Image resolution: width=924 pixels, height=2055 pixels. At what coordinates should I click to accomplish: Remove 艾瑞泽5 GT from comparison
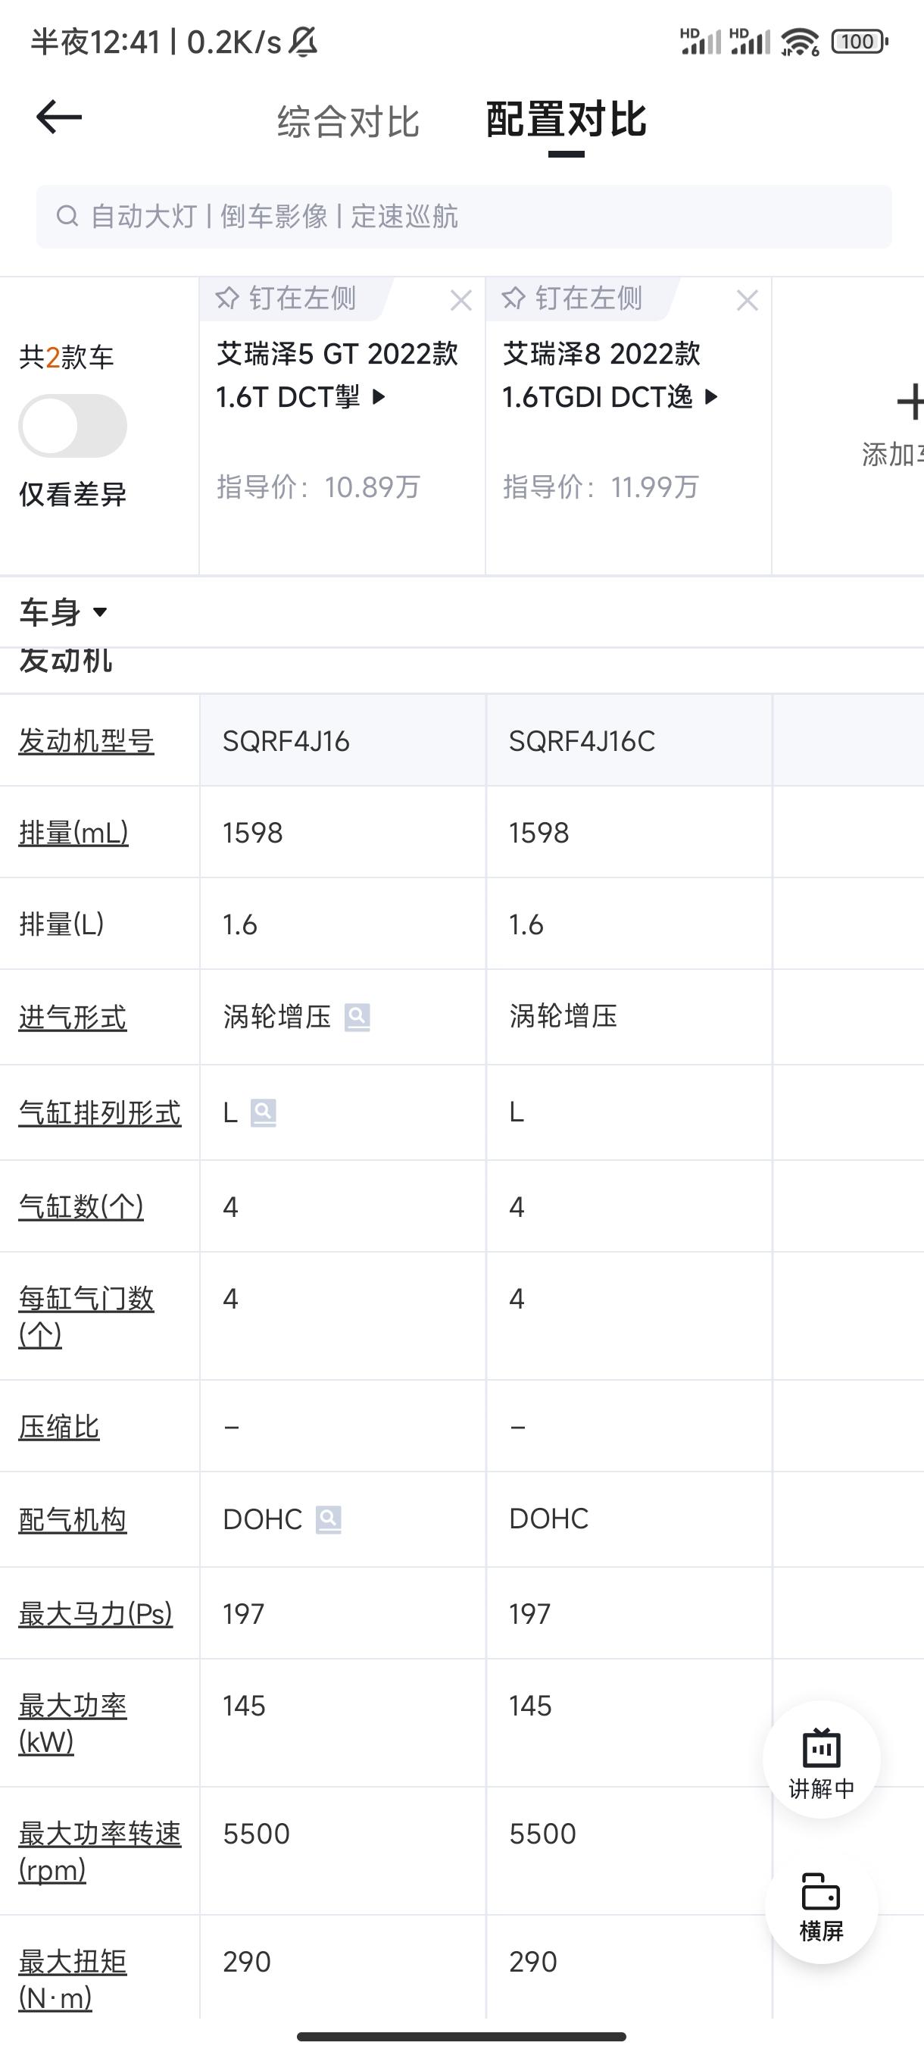tap(460, 301)
